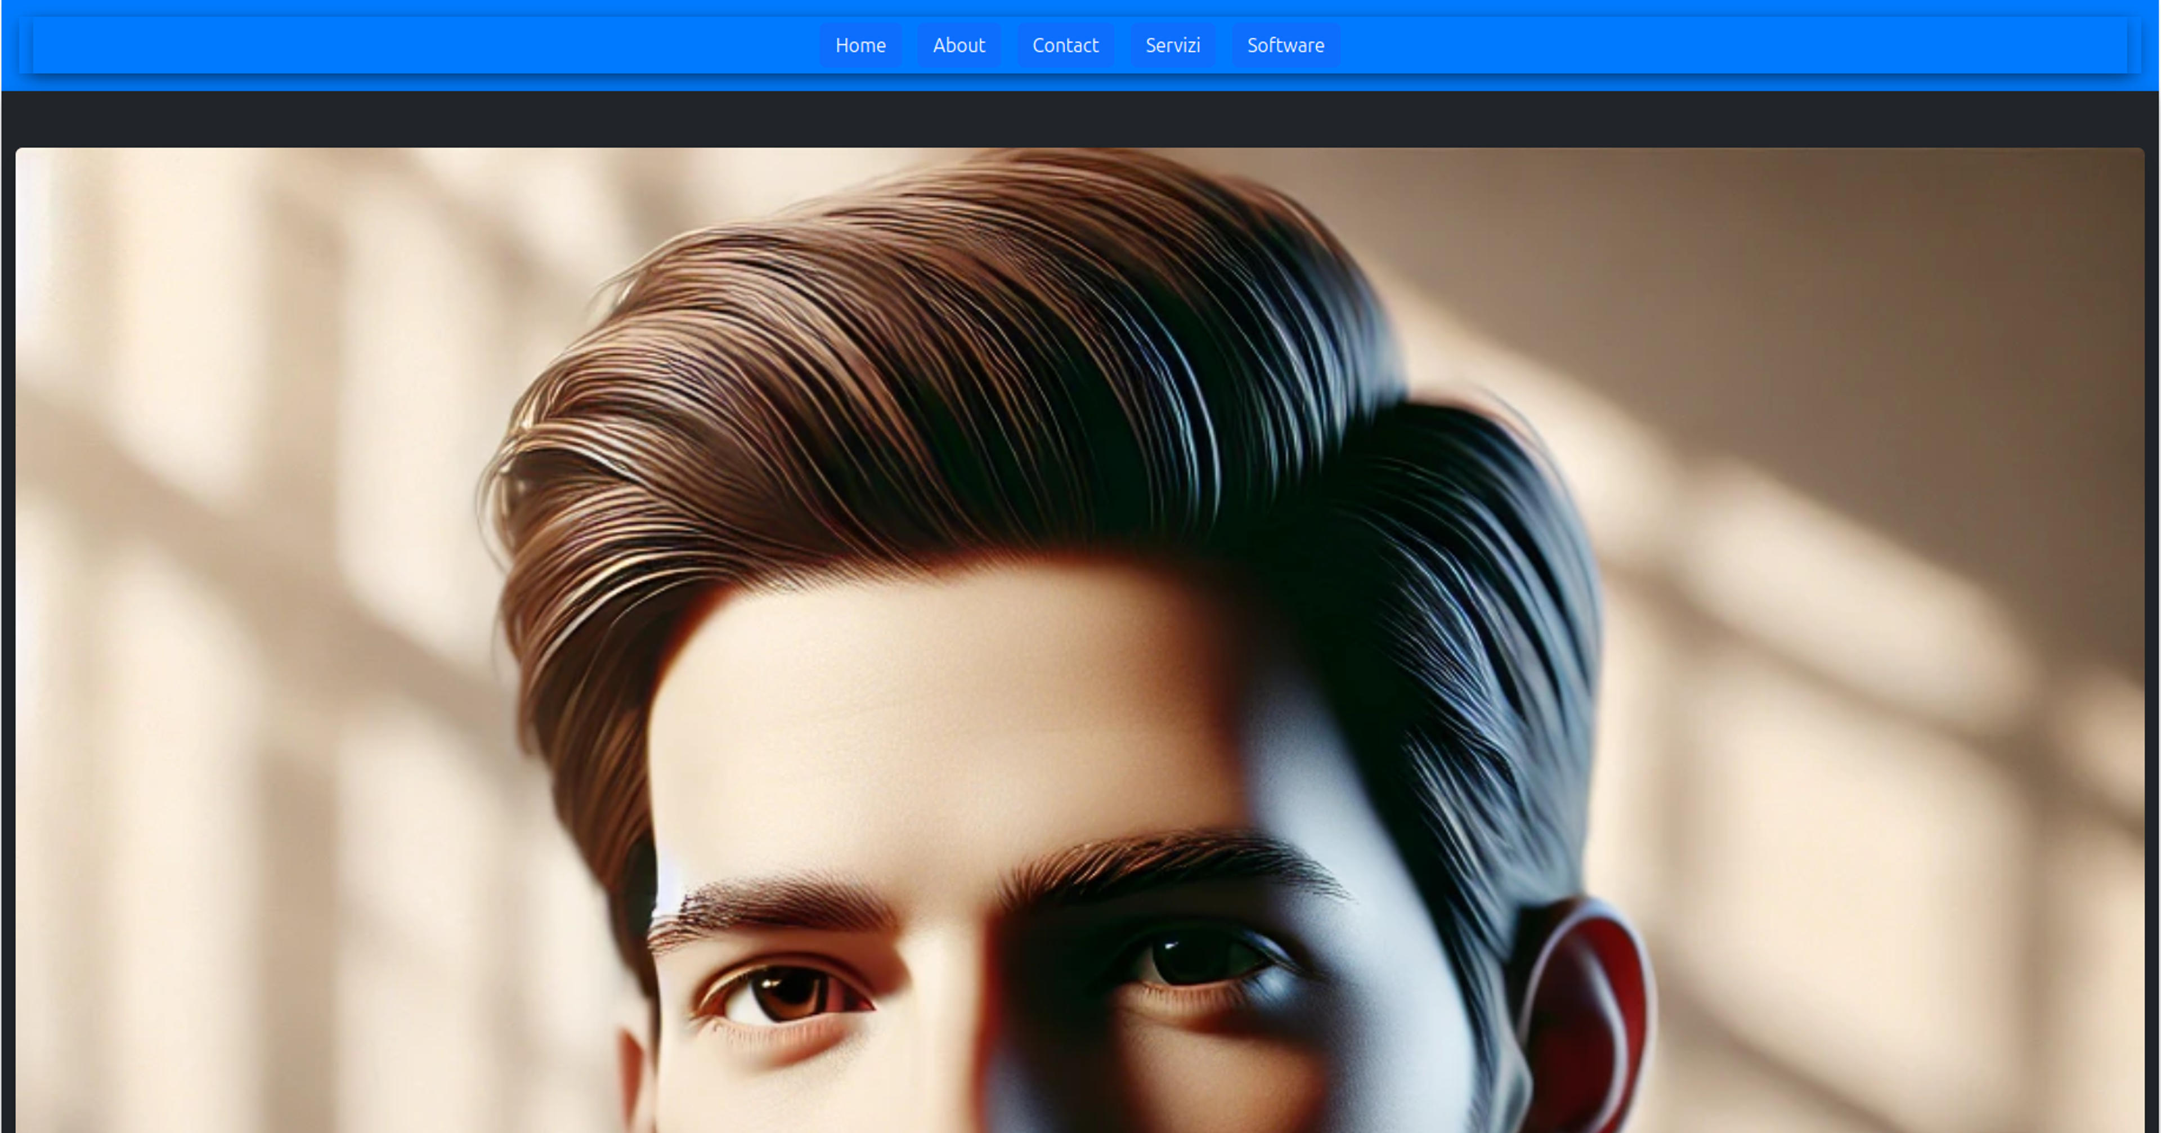
Task: Open the Contact page
Action: [x=1065, y=46]
